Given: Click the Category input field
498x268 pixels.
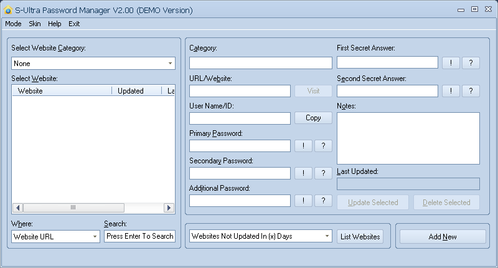Looking at the screenshot, I should [x=261, y=63].
